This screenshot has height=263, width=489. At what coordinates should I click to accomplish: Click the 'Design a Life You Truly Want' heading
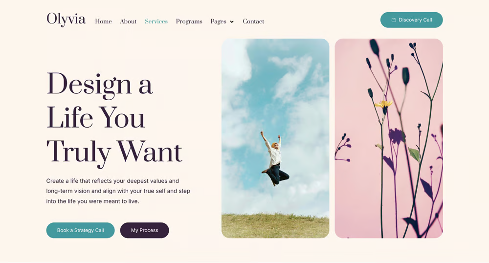114,118
